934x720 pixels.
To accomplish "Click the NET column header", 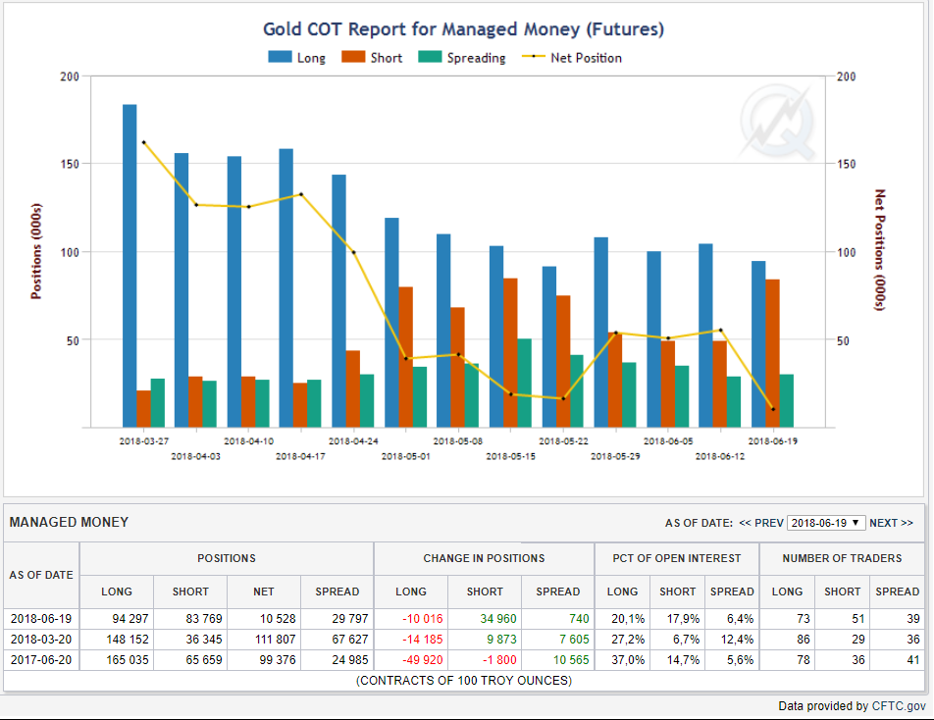I will (264, 591).
